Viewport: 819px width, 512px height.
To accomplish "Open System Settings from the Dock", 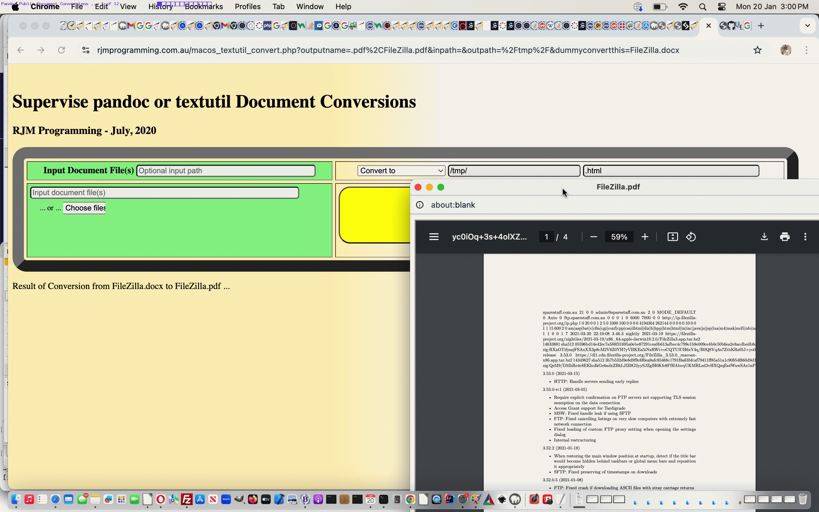I will click(463, 499).
